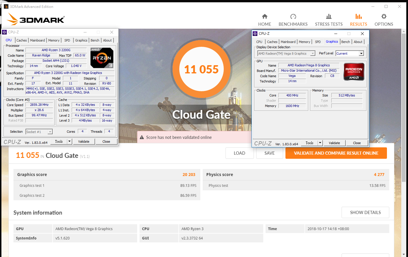Minimize the 3DMark window

click(x=373, y=6)
